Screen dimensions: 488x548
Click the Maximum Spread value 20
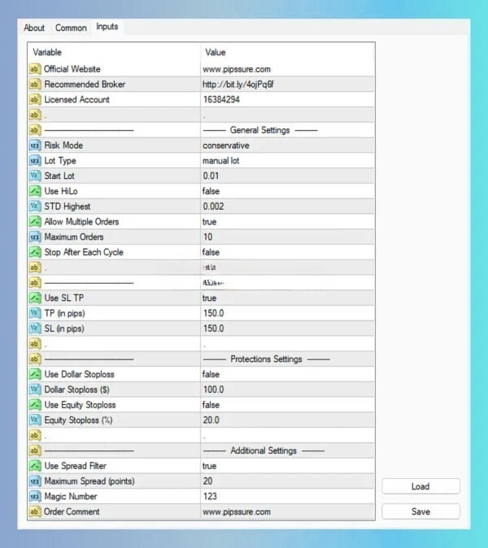click(207, 481)
